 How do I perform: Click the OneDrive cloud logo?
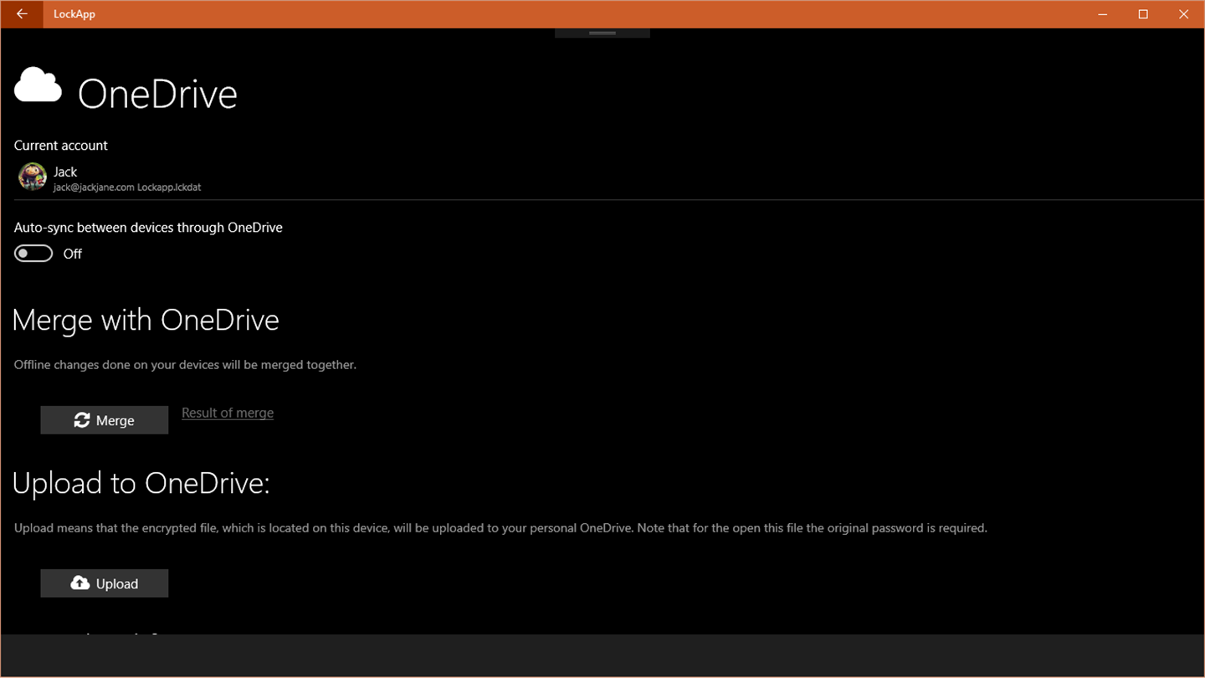point(38,85)
